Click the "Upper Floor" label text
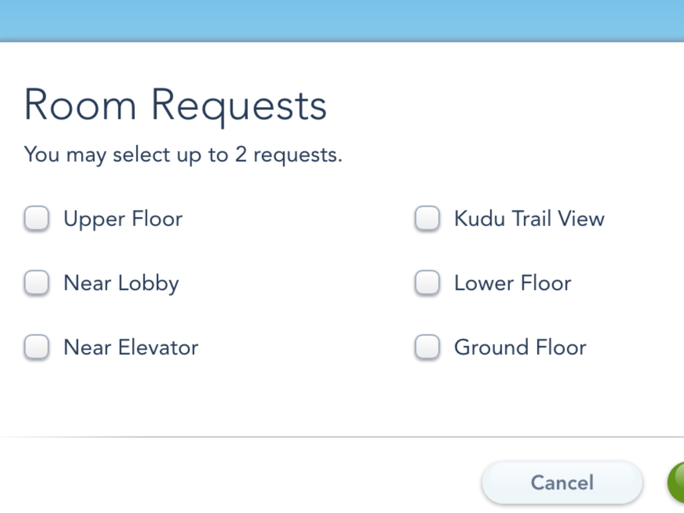Screen dimensions: 684x513 [123, 219]
